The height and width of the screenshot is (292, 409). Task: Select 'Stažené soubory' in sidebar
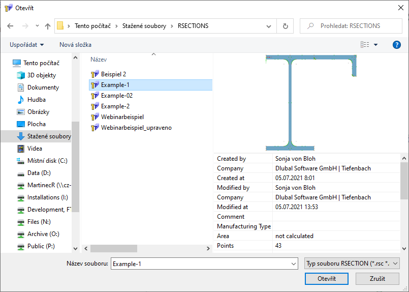pyautogui.click(x=37, y=136)
